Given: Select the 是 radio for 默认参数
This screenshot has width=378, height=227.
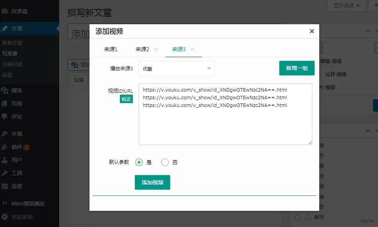Looking at the screenshot, I should point(139,162).
